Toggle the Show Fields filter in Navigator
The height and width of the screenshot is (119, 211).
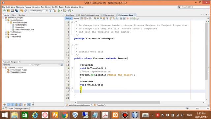(9, 104)
